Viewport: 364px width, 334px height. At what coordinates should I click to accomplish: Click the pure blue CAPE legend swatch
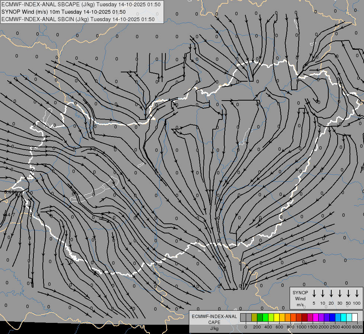coord(332,317)
